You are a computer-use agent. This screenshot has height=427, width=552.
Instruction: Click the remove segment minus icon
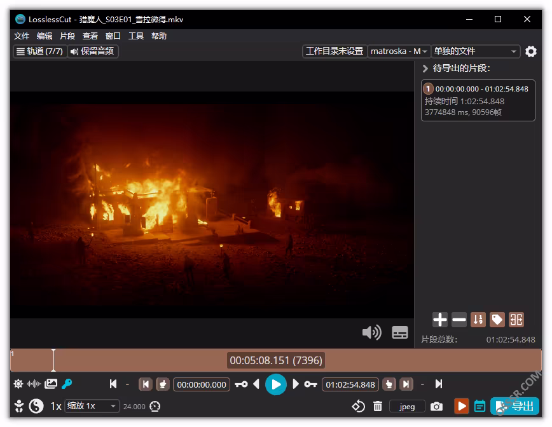click(x=459, y=320)
